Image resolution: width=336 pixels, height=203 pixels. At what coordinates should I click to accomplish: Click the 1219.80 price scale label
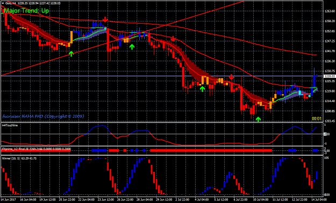click(330, 91)
